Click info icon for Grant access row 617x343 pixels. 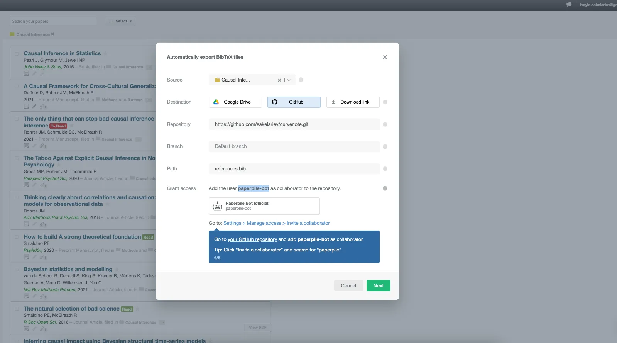click(385, 188)
